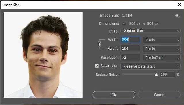The image size is (184, 105).
Task: Confirm with the OK button
Action: (114, 95)
